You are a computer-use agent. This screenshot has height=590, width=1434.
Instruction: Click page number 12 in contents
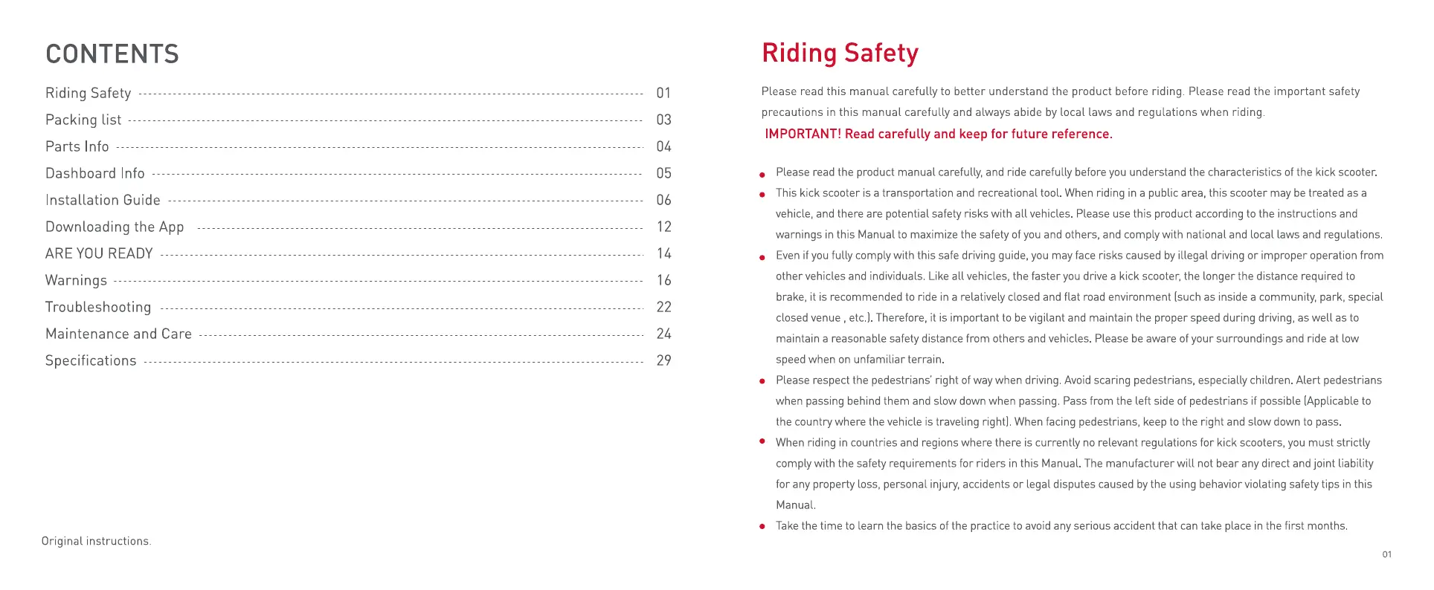[x=663, y=227]
